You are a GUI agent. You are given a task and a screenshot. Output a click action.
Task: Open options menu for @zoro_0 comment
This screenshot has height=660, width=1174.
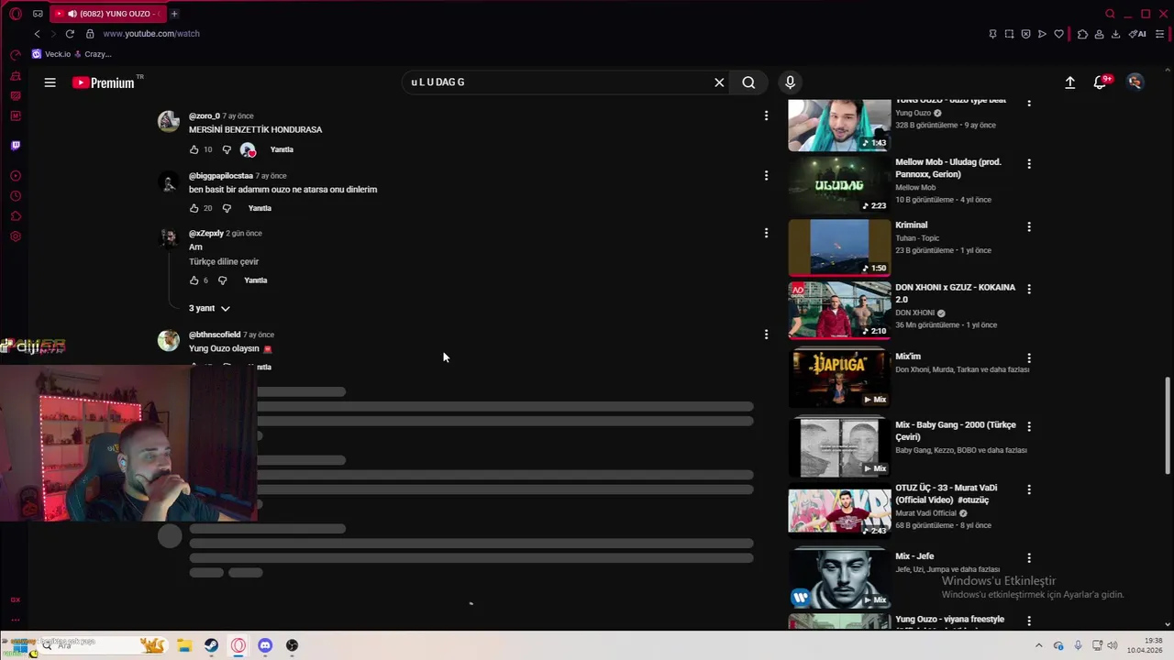(766, 115)
